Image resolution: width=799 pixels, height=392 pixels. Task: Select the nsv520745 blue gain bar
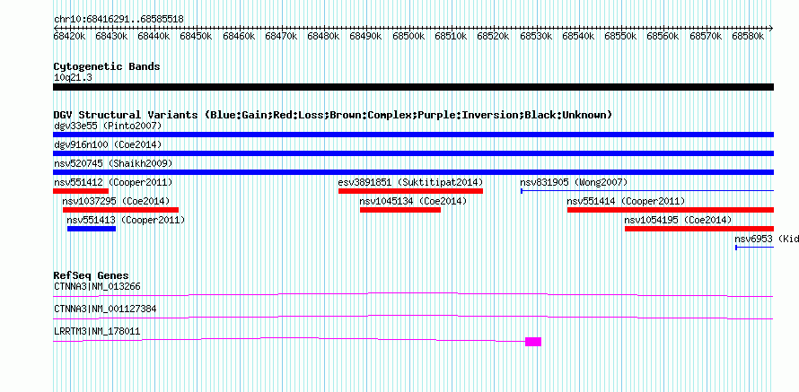pyautogui.click(x=413, y=172)
